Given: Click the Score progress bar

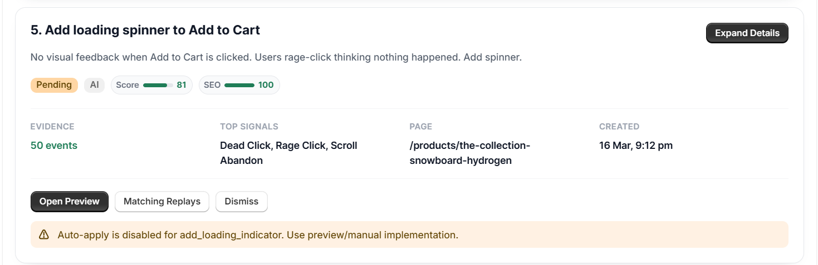Looking at the screenshot, I should (x=158, y=85).
